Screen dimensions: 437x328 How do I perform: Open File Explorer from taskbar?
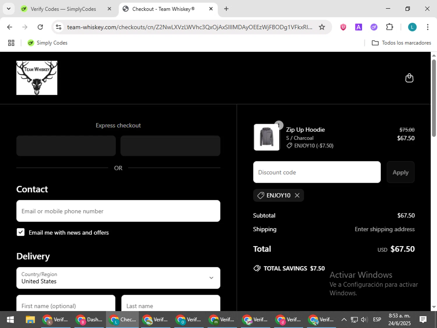pyautogui.click(x=30, y=320)
